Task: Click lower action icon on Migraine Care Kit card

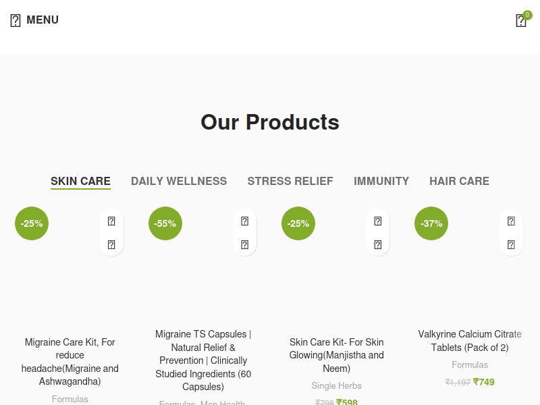Action: (x=111, y=244)
